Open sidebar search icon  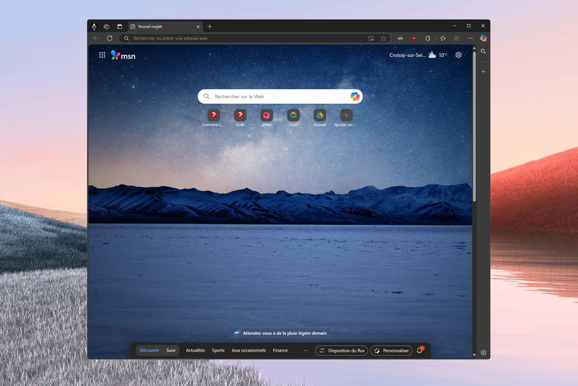tap(483, 52)
